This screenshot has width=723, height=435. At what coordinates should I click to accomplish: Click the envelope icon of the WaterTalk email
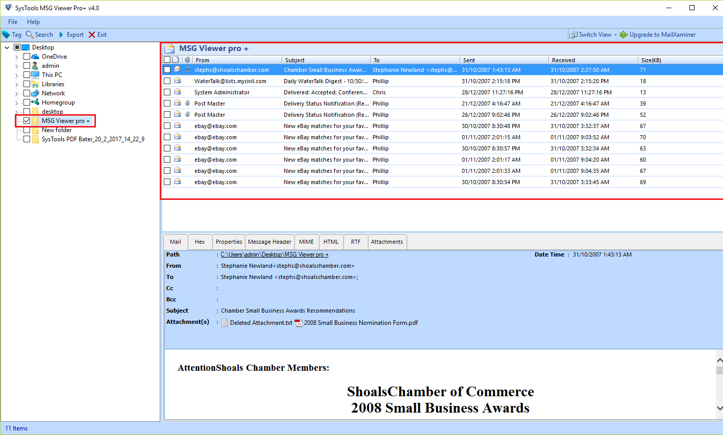[x=177, y=81]
